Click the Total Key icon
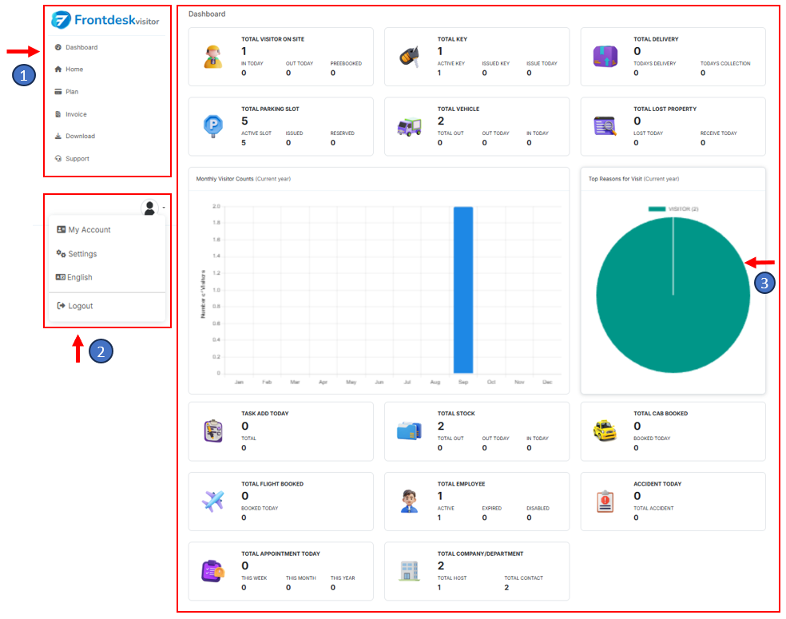 [409, 57]
